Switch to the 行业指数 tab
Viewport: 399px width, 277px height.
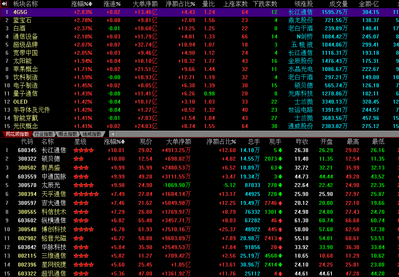44,134
